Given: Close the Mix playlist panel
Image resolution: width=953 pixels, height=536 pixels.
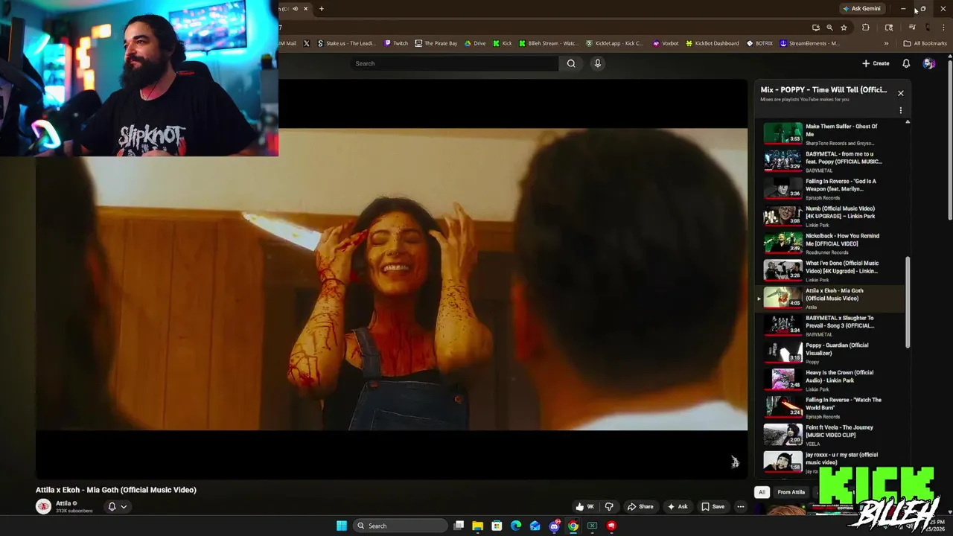Looking at the screenshot, I should [x=900, y=93].
